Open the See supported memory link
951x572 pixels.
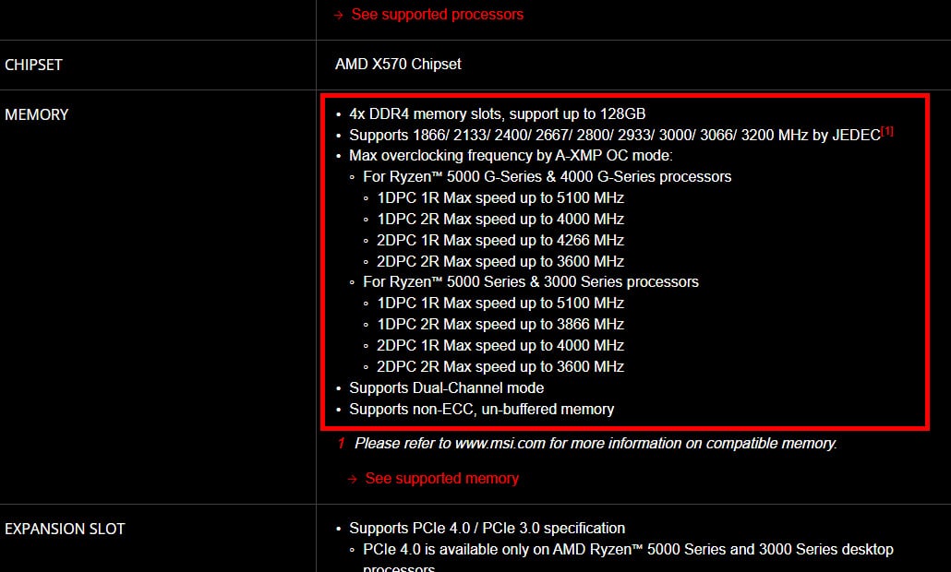point(441,478)
